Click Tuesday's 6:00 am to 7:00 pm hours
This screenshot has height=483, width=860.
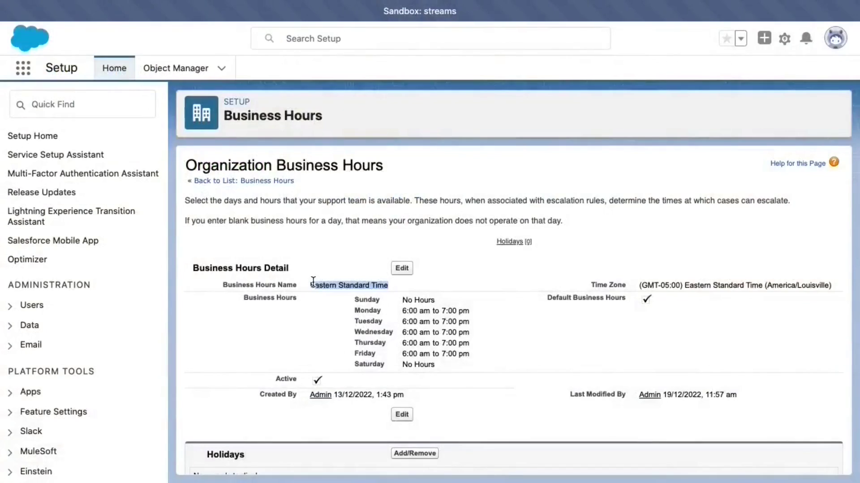(435, 321)
